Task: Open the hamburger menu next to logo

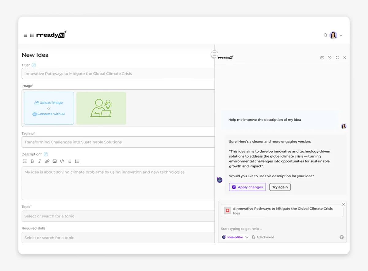Action: point(25,36)
